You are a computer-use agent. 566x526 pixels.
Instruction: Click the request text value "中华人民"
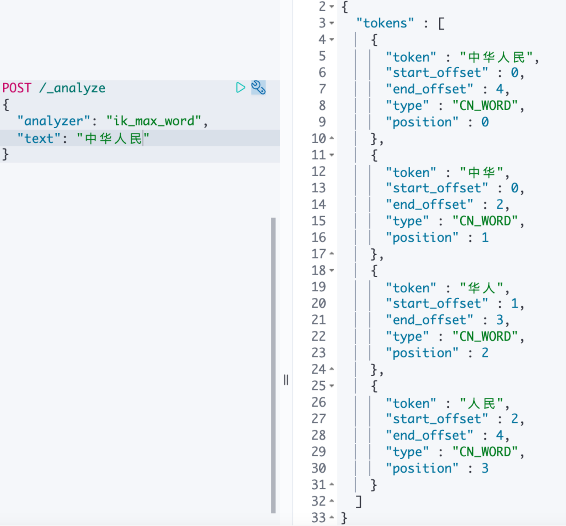pos(113,139)
